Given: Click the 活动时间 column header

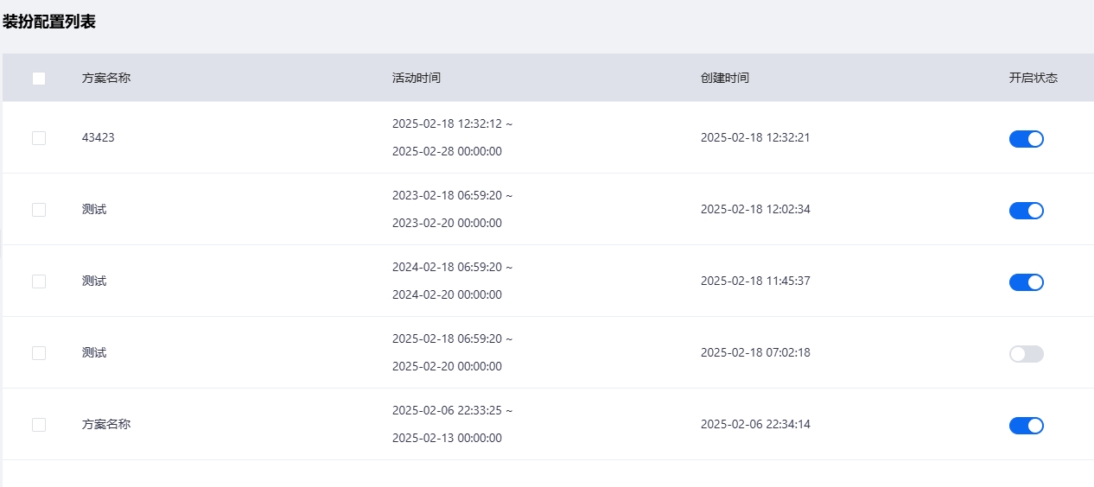Looking at the screenshot, I should point(417,78).
